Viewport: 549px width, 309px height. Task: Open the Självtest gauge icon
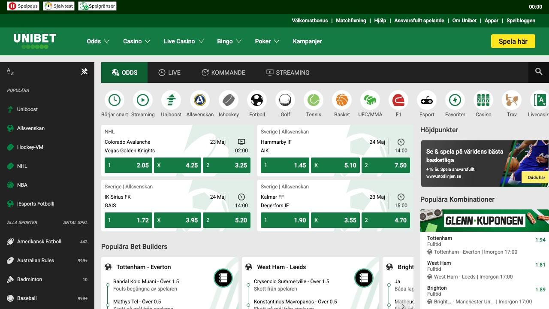[58, 6]
